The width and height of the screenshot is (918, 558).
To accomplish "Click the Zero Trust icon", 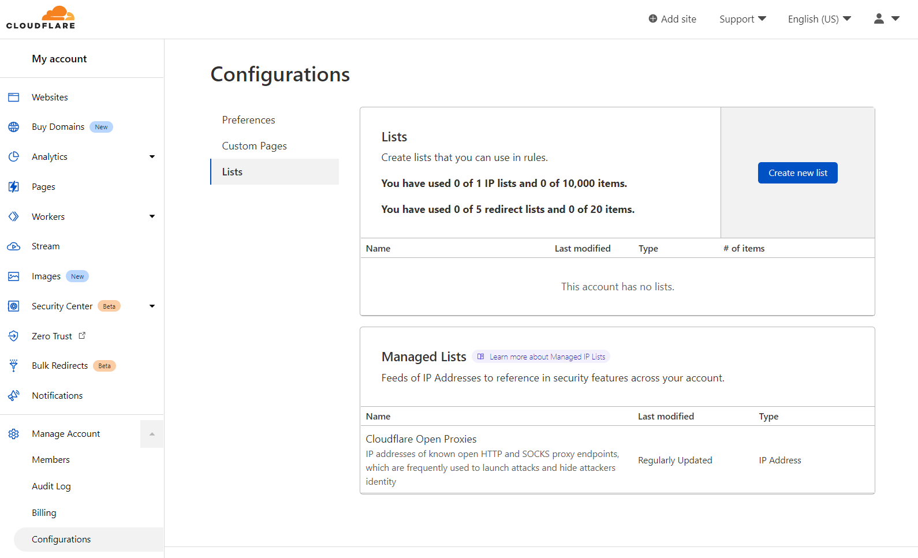I will tap(14, 336).
